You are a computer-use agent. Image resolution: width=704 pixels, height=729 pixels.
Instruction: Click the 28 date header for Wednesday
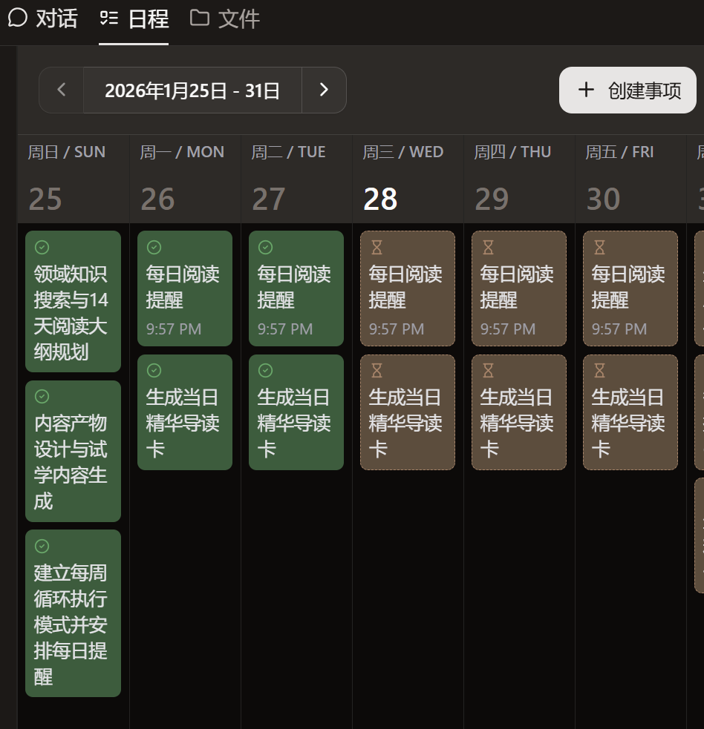[x=379, y=198]
